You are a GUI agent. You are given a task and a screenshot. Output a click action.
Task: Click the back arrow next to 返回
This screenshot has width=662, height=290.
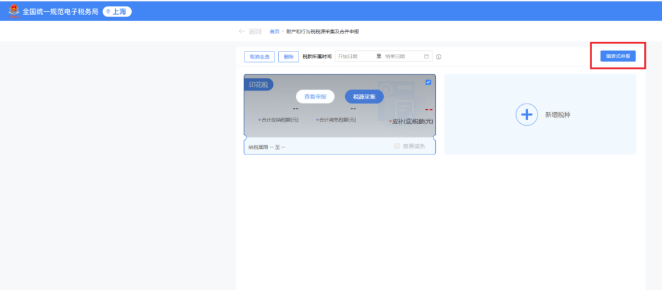[242, 31]
